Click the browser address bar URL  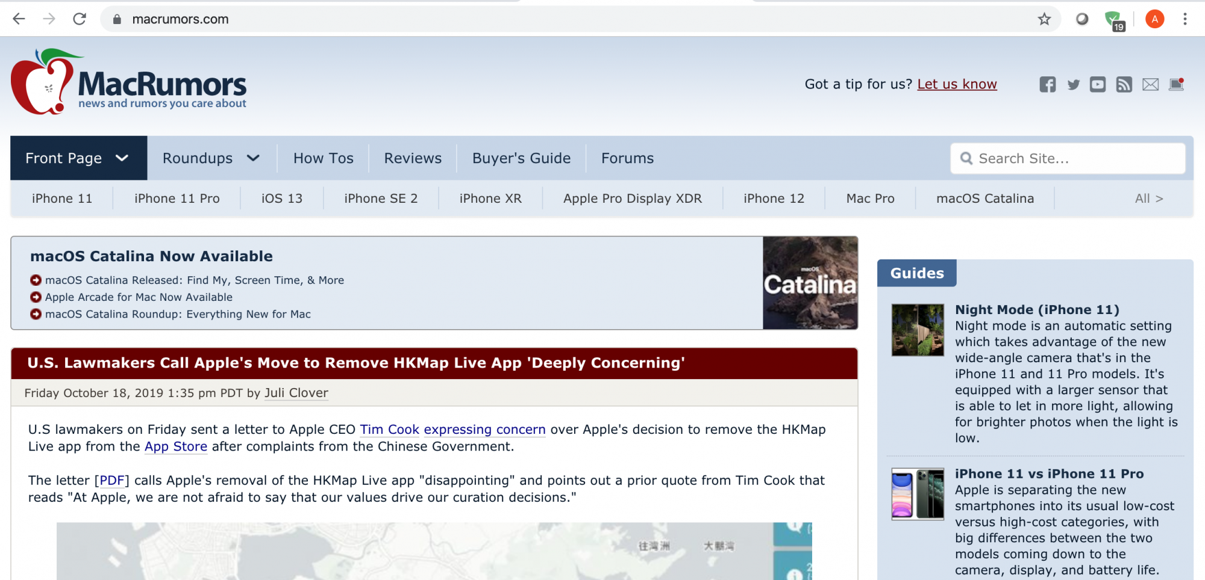coord(180,19)
